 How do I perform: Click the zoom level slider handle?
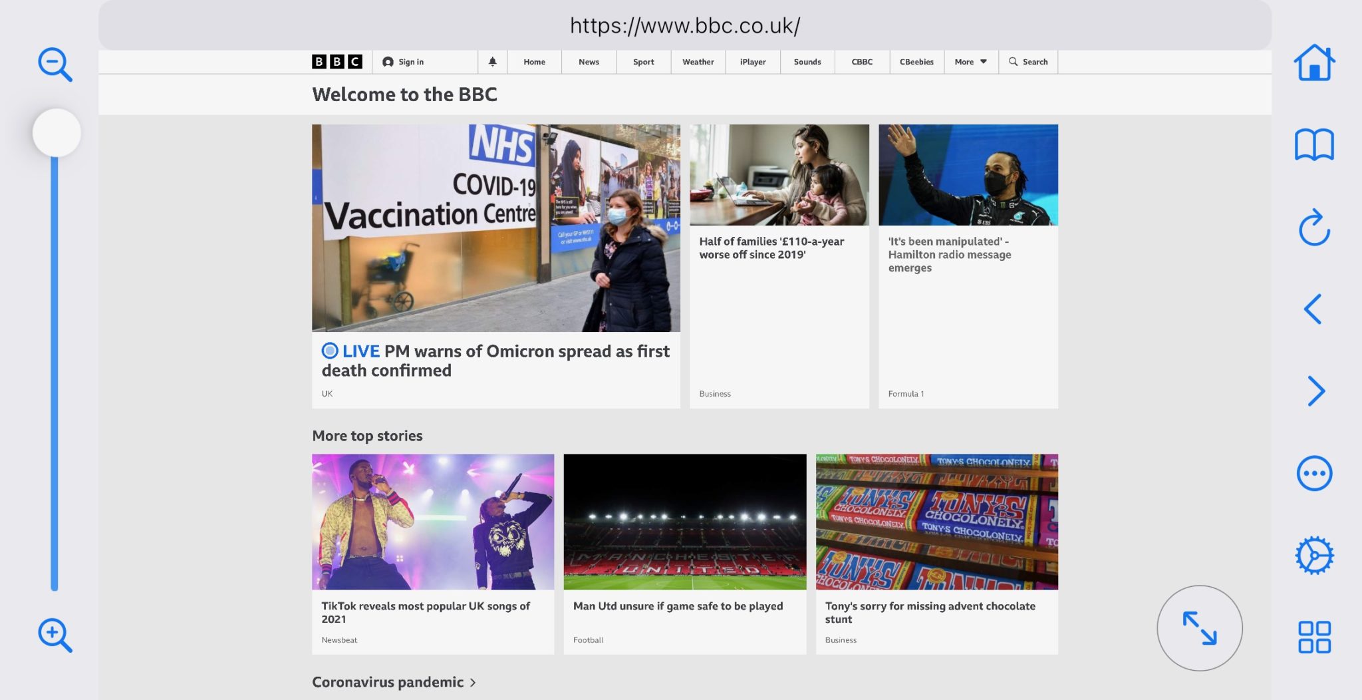[x=57, y=133]
